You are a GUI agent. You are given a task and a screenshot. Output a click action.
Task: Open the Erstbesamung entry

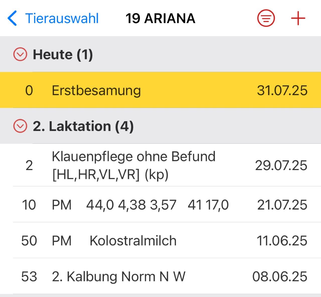click(x=160, y=90)
